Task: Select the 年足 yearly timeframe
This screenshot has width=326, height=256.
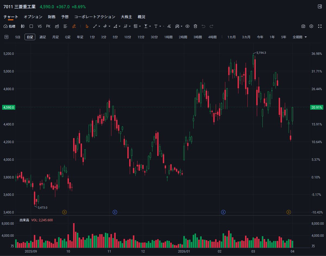Action: click(80, 37)
